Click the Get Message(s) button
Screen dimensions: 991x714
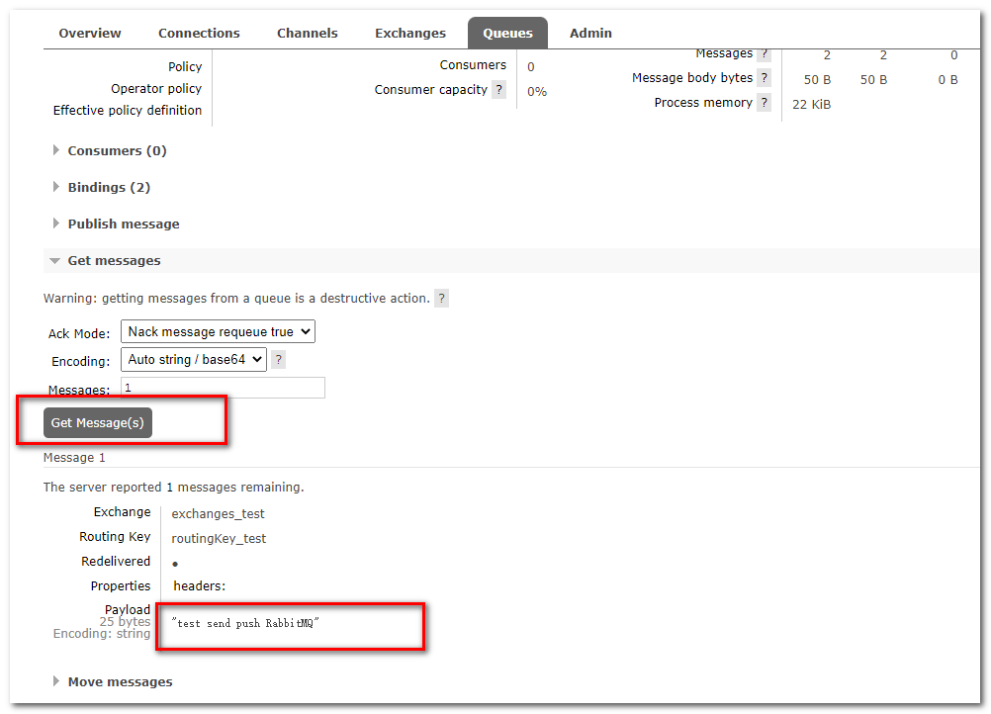point(97,422)
